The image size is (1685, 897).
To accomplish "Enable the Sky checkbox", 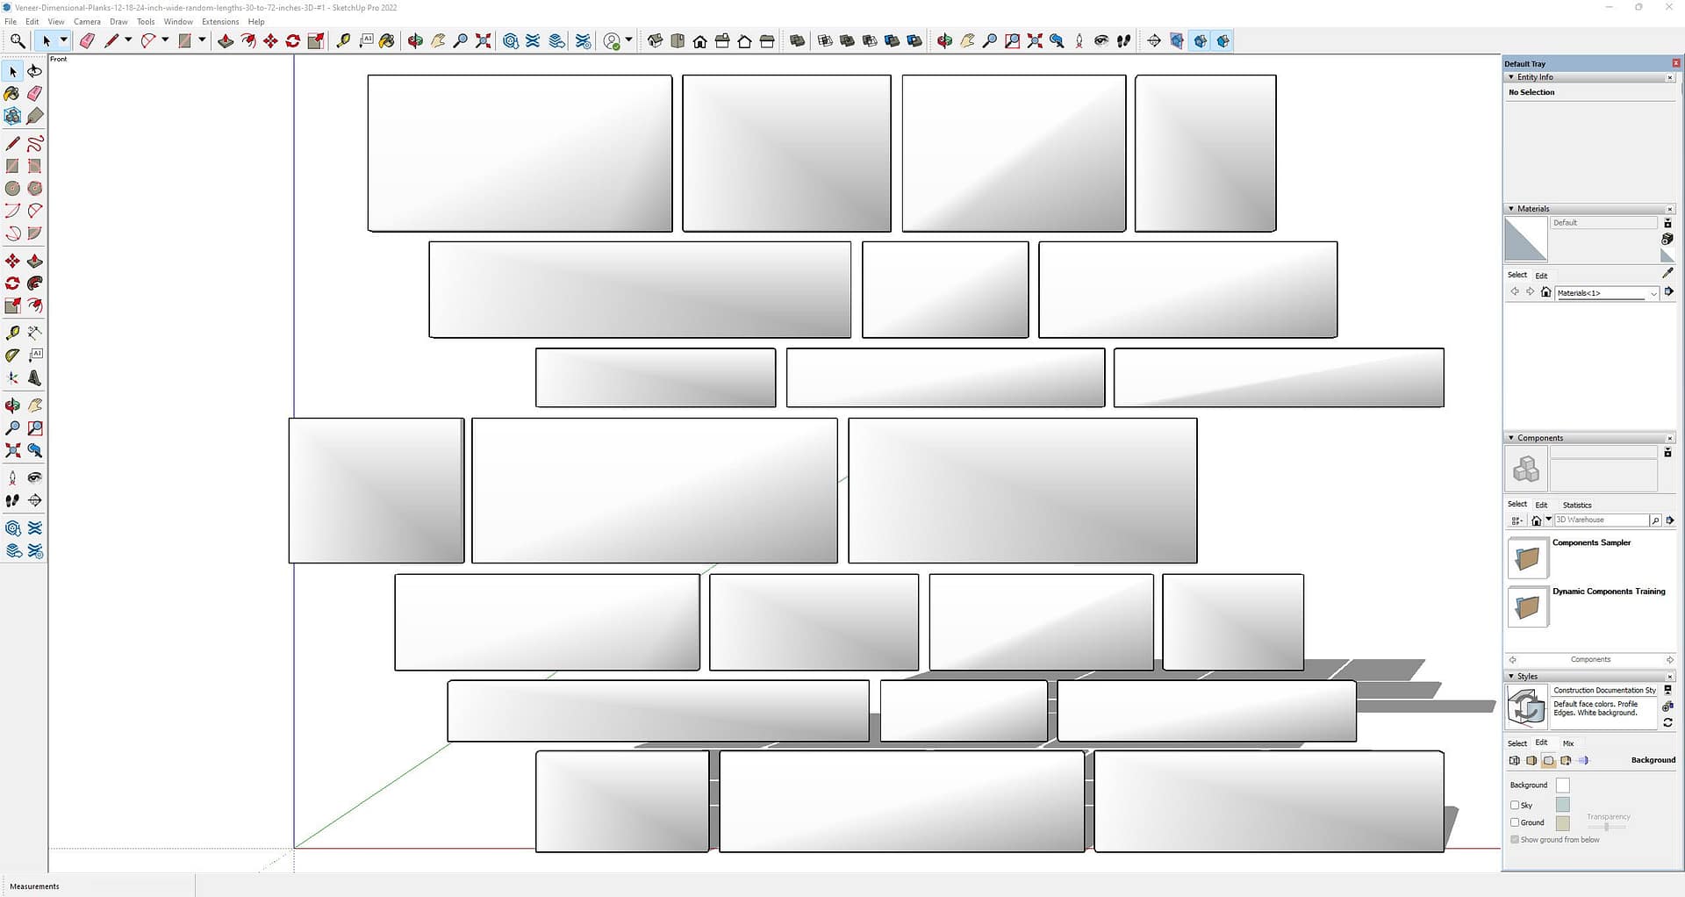I will tap(1515, 805).
